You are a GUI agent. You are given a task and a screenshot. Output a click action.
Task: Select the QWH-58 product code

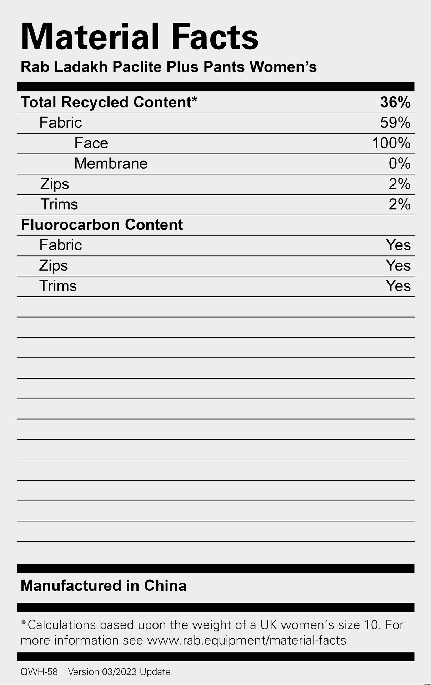pos(39,672)
